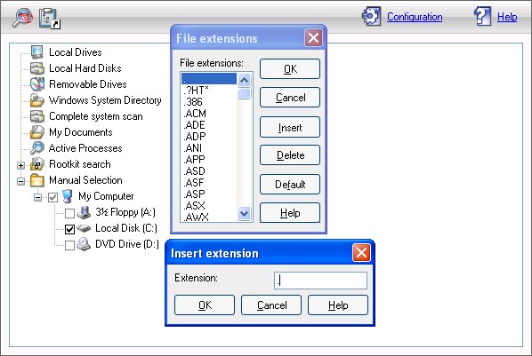The height and width of the screenshot is (356, 532).
Task: Click the Configuration gear icon
Action: click(x=371, y=16)
